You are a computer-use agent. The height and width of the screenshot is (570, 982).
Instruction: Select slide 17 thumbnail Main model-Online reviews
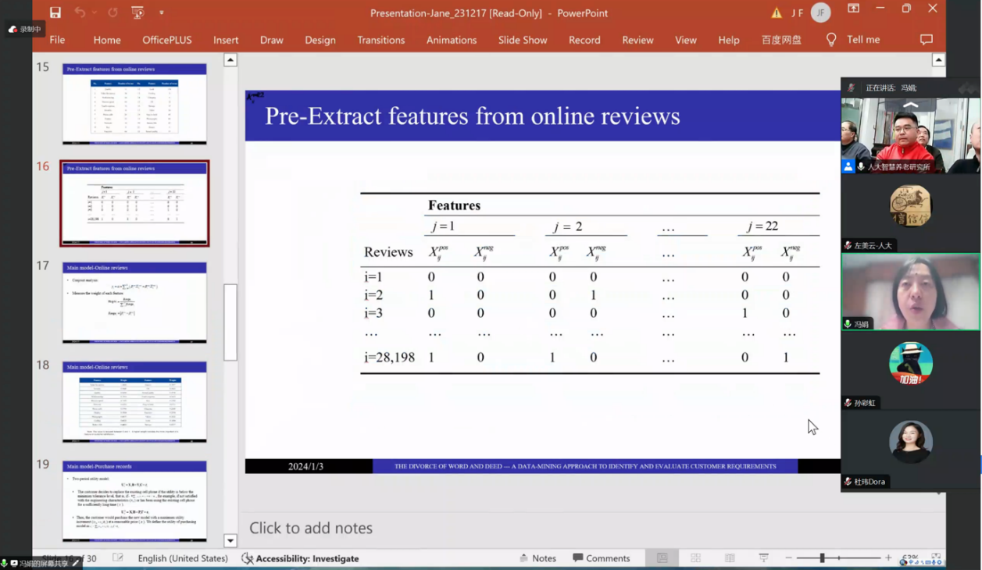click(x=134, y=302)
